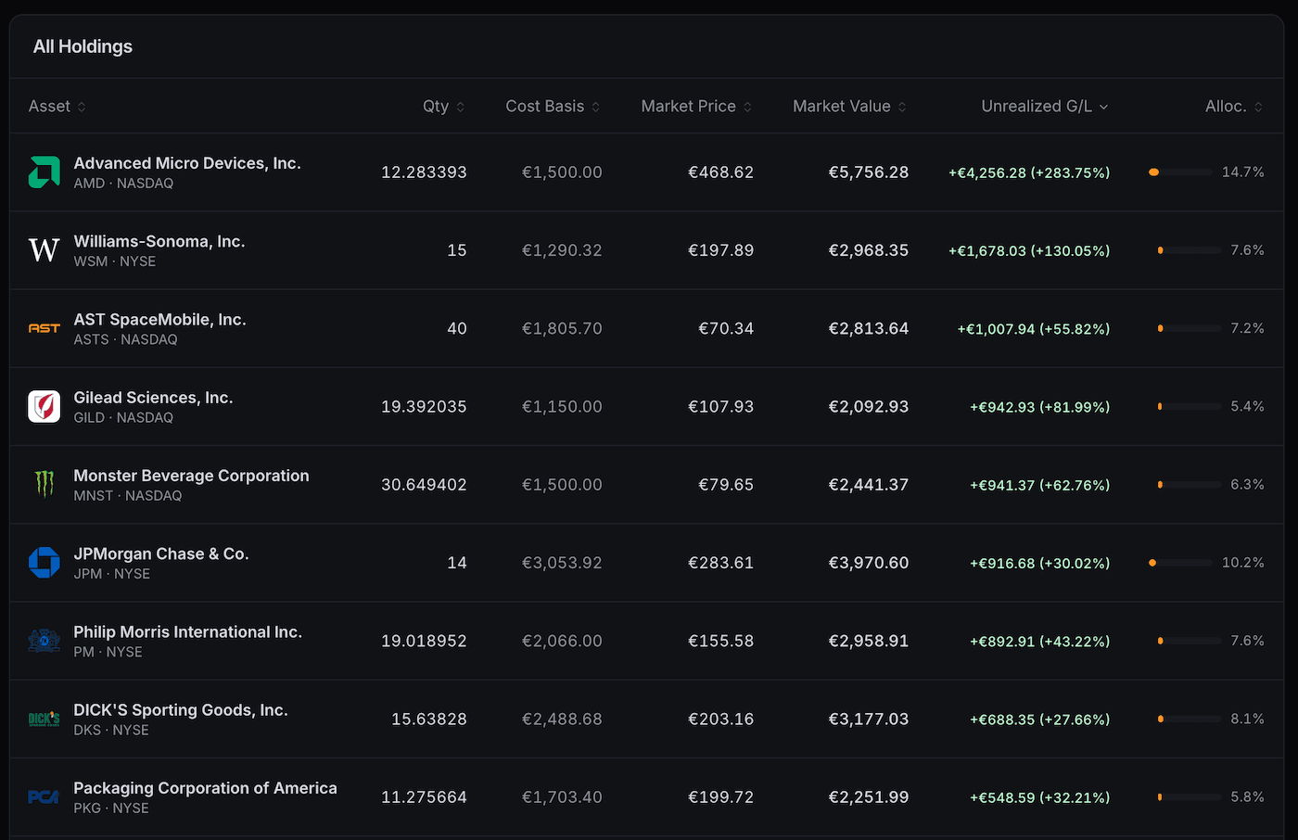Click AST SpaceMobile price €70.34
Image resolution: width=1298 pixels, height=840 pixels.
pos(726,328)
